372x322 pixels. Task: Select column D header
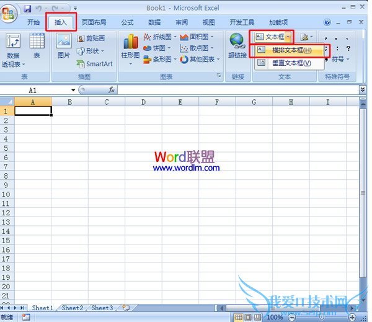[143, 102]
